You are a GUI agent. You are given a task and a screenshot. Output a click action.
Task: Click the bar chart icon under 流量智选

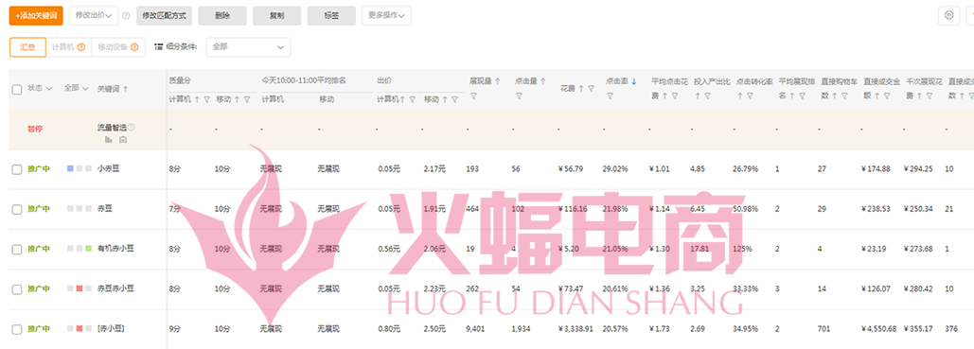(109, 140)
